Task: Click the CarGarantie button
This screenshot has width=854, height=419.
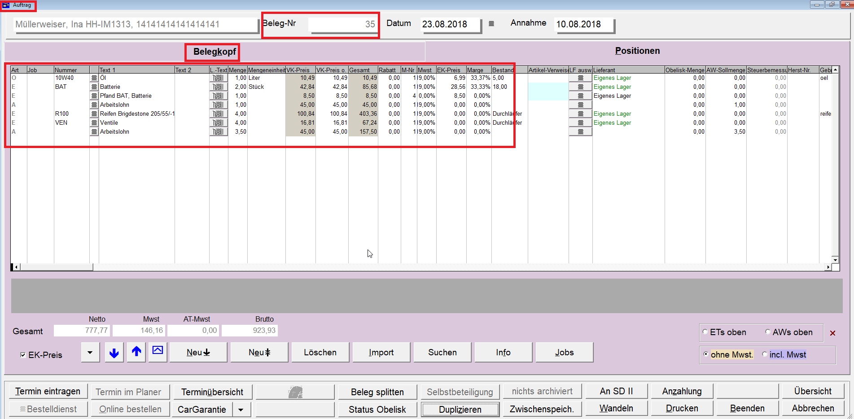Action: coord(202,410)
